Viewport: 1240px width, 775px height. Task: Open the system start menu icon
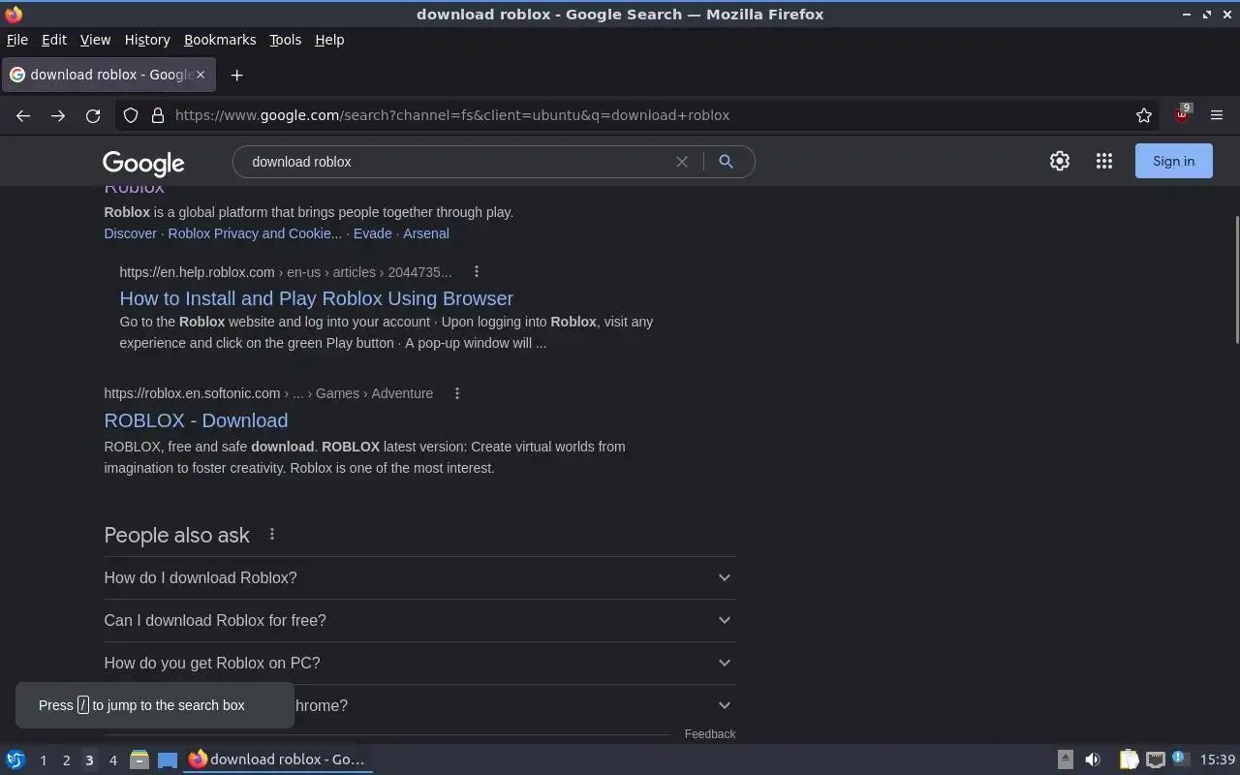tap(15, 759)
